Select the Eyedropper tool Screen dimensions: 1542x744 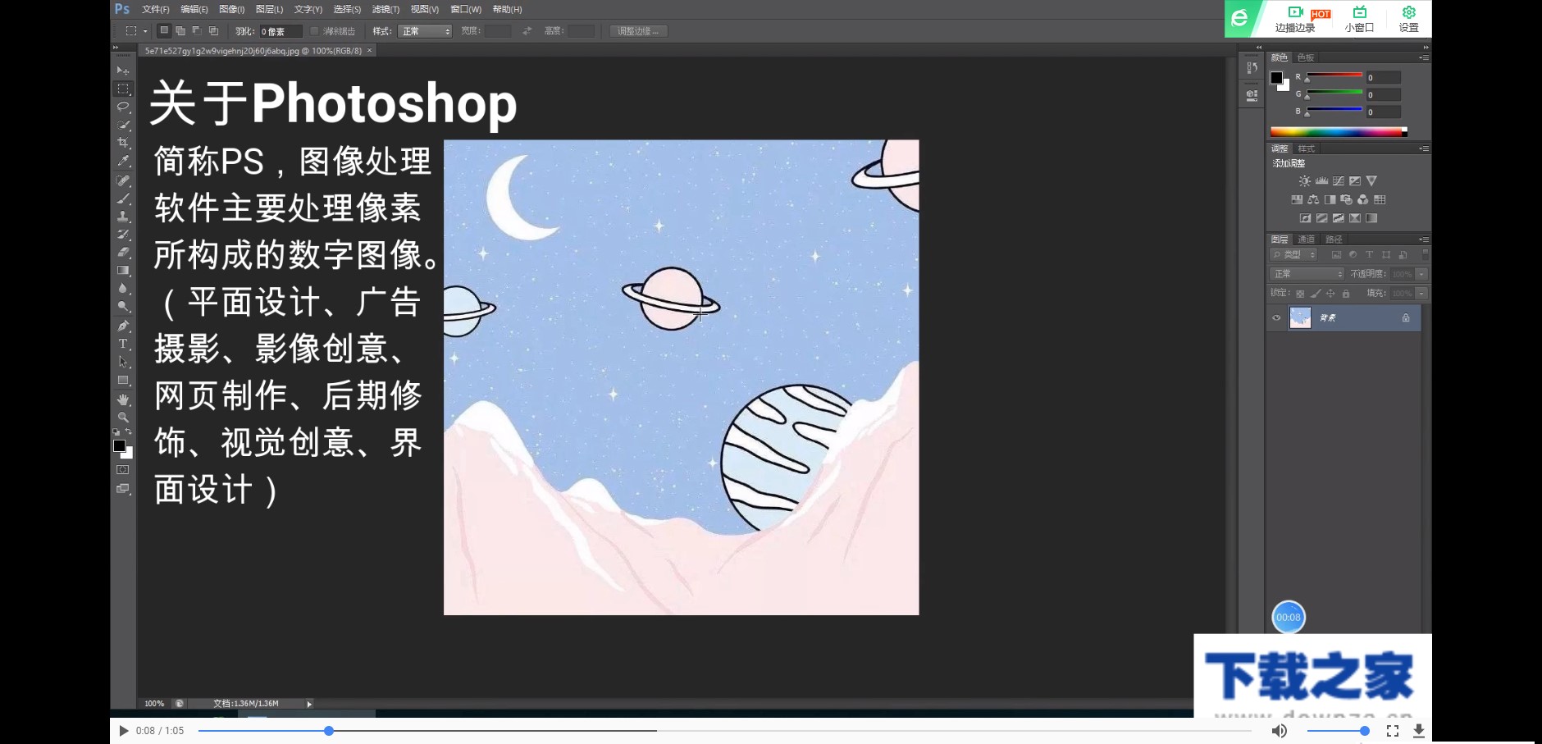click(123, 161)
